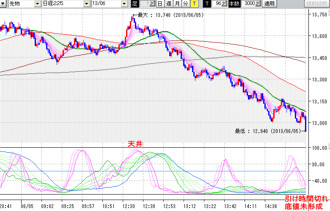The image size is (330, 211).
Task: Expand the 日経225 symbol dropdown
Action: tap(87, 4)
